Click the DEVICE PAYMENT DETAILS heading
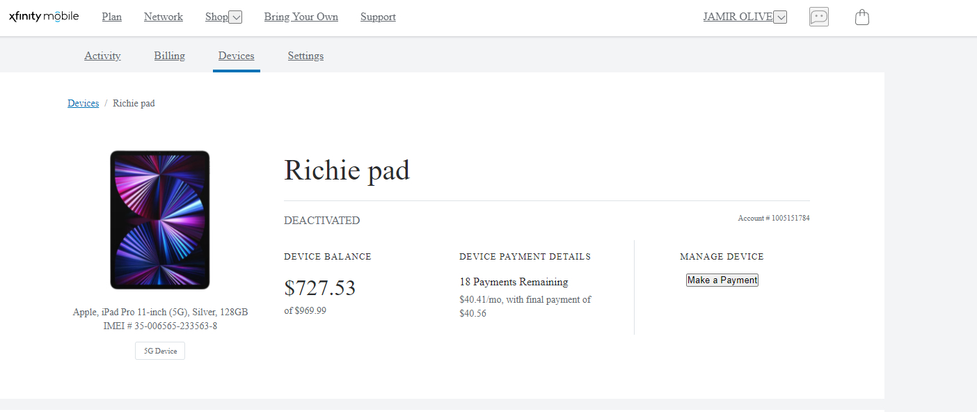The width and height of the screenshot is (977, 412). [525, 257]
